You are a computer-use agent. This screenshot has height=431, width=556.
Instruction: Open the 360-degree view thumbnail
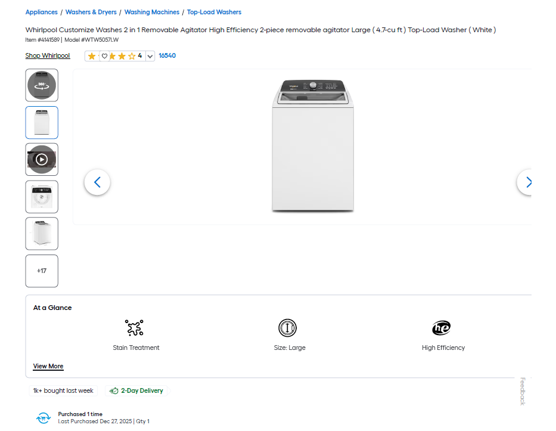[x=42, y=85]
